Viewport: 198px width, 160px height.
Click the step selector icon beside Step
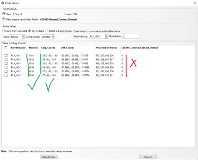click(x=4, y=14)
